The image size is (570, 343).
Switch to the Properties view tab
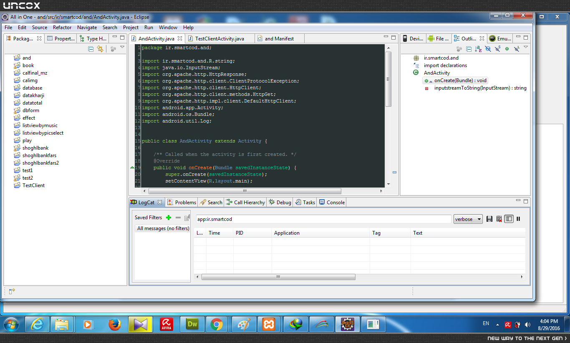tap(61, 38)
